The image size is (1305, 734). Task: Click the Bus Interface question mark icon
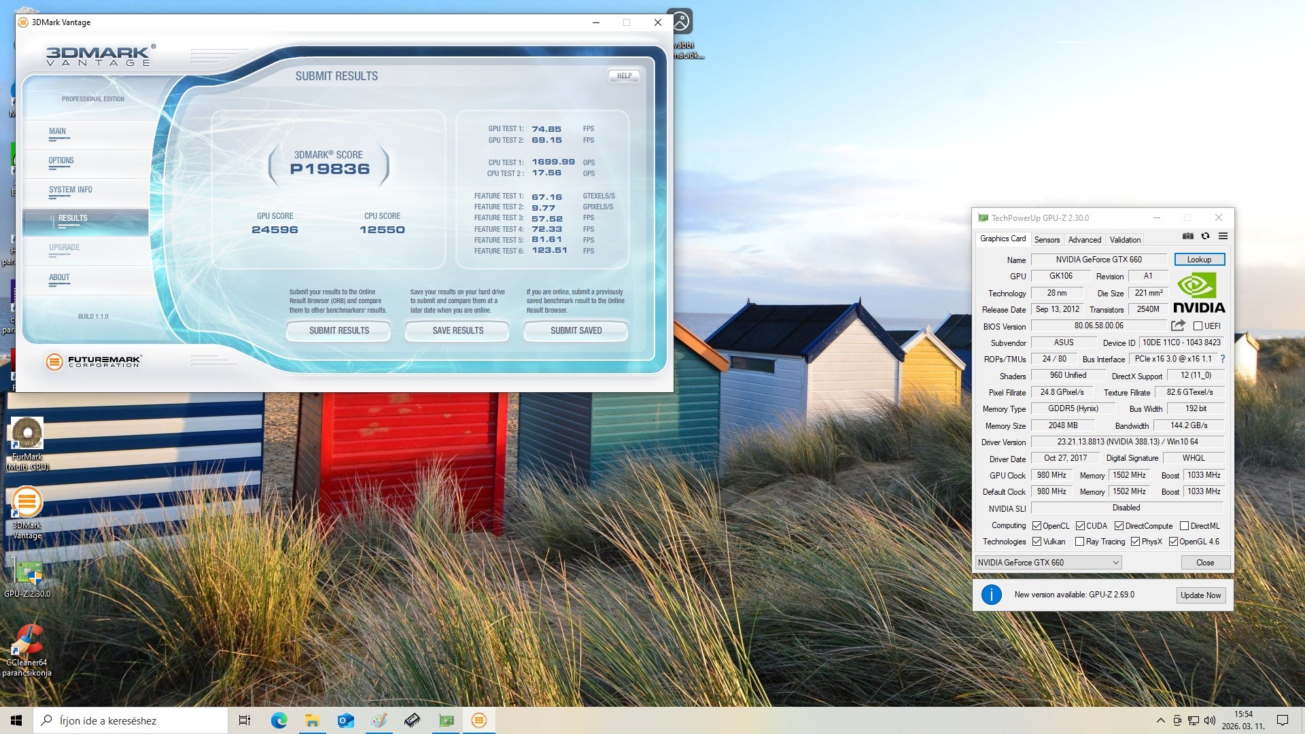coord(1223,359)
